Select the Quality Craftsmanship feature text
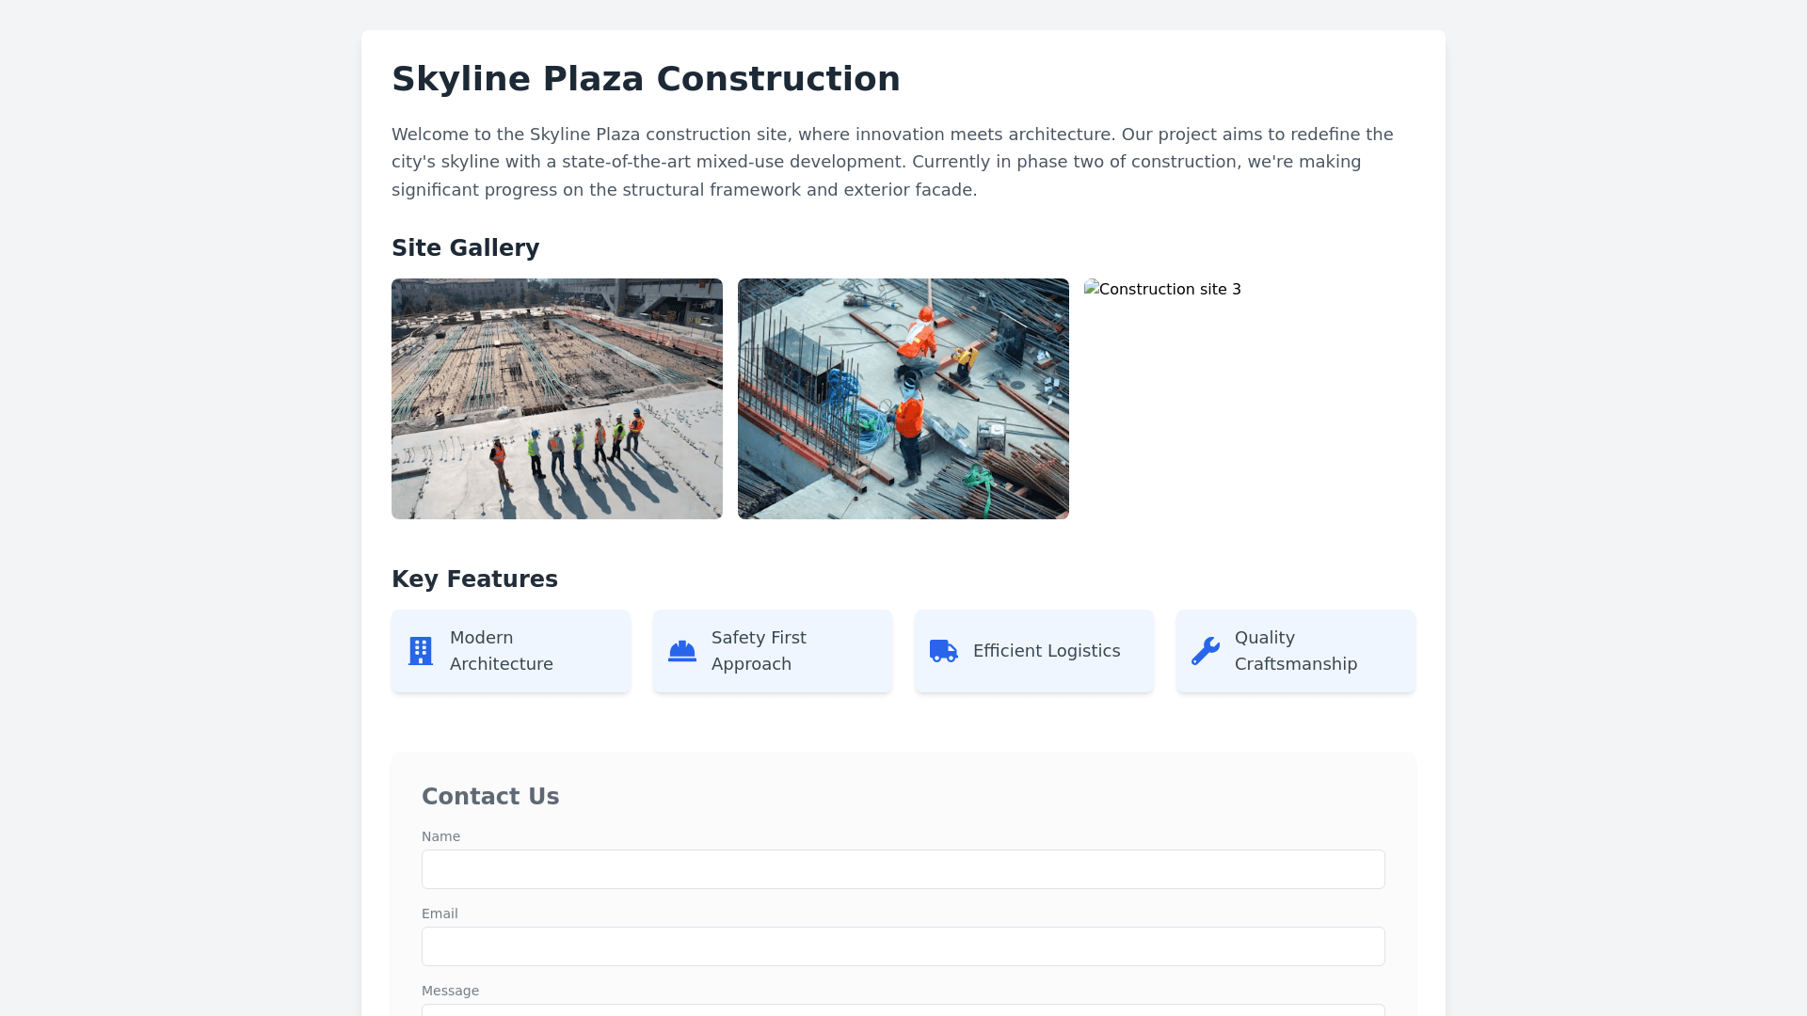This screenshot has height=1016, width=1807. (x=1295, y=651)
